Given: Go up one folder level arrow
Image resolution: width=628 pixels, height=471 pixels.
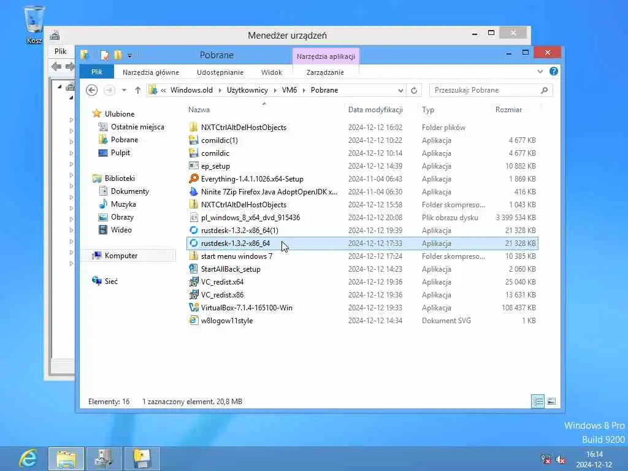Looking at the screenshot, I should pyautogui.click(x=138, y=90).
